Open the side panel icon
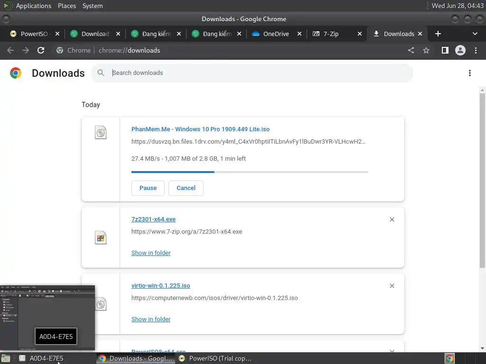This screenshot has width=486, height=364. pos(445,50)
